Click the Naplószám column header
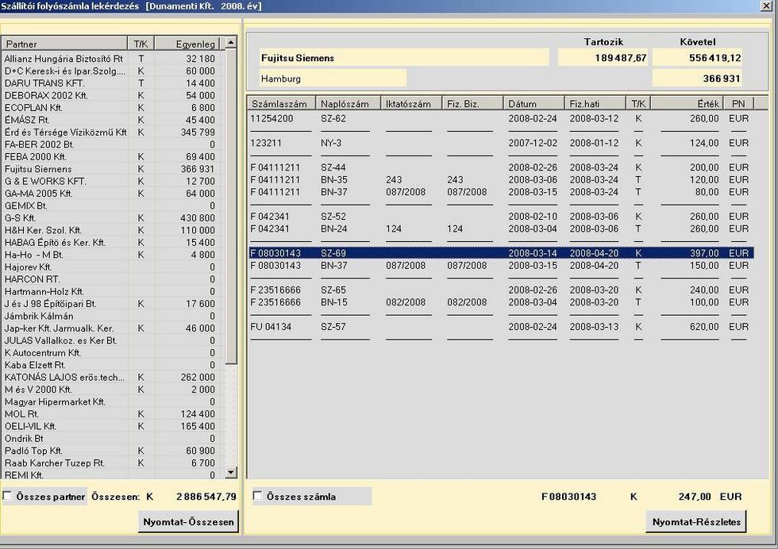The image size is (778, 549). coord(348,104)
